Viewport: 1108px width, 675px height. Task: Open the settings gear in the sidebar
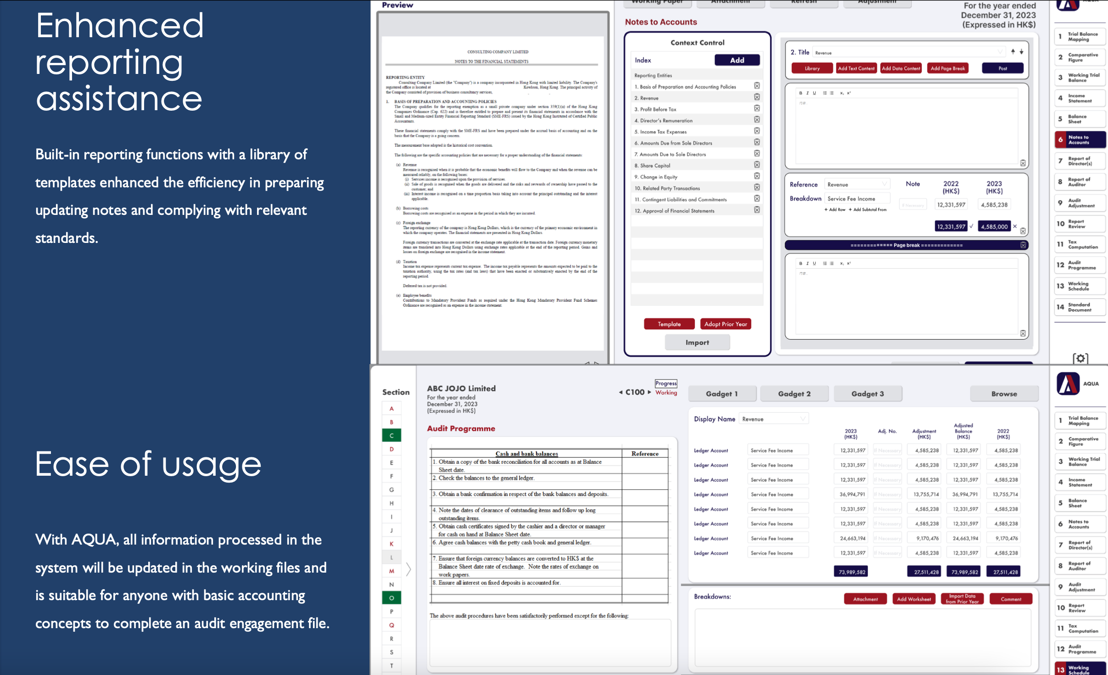tap(1080, 359)
